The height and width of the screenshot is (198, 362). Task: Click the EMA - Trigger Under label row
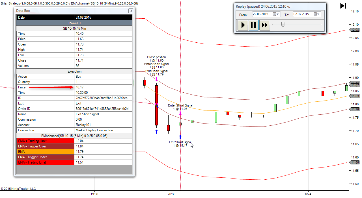[46, 157]
